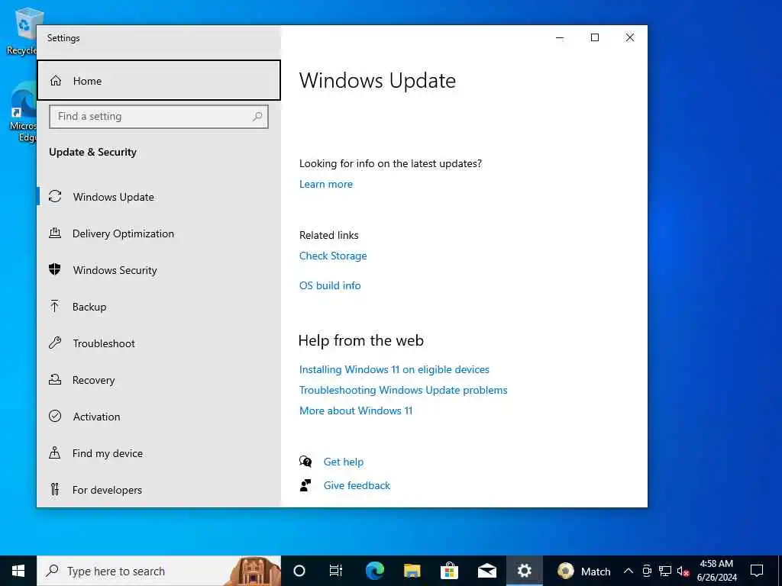Click the Windows Update sync arrows icon

point(55,197)
